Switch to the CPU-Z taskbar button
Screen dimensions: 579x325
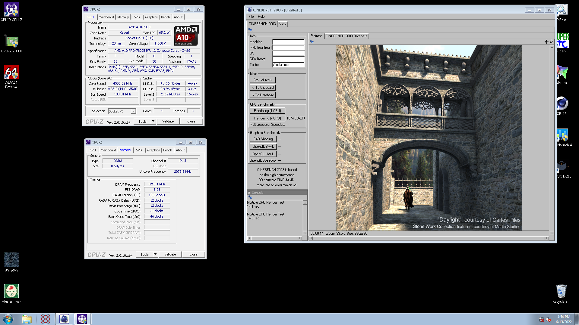tap(82, 319)
